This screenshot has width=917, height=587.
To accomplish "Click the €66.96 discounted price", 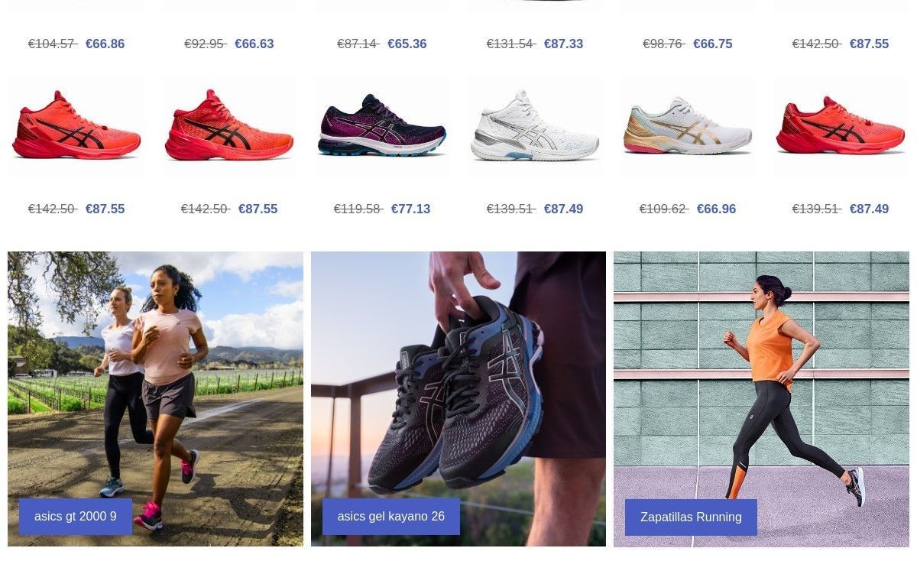I will [x=716, y=209].
